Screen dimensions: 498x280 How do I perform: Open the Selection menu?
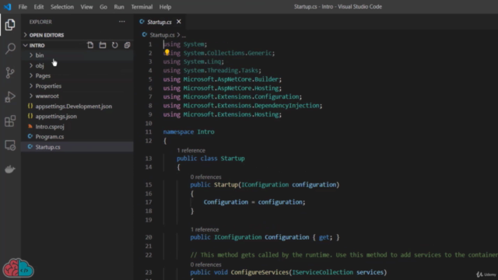[x=62, y=7]
